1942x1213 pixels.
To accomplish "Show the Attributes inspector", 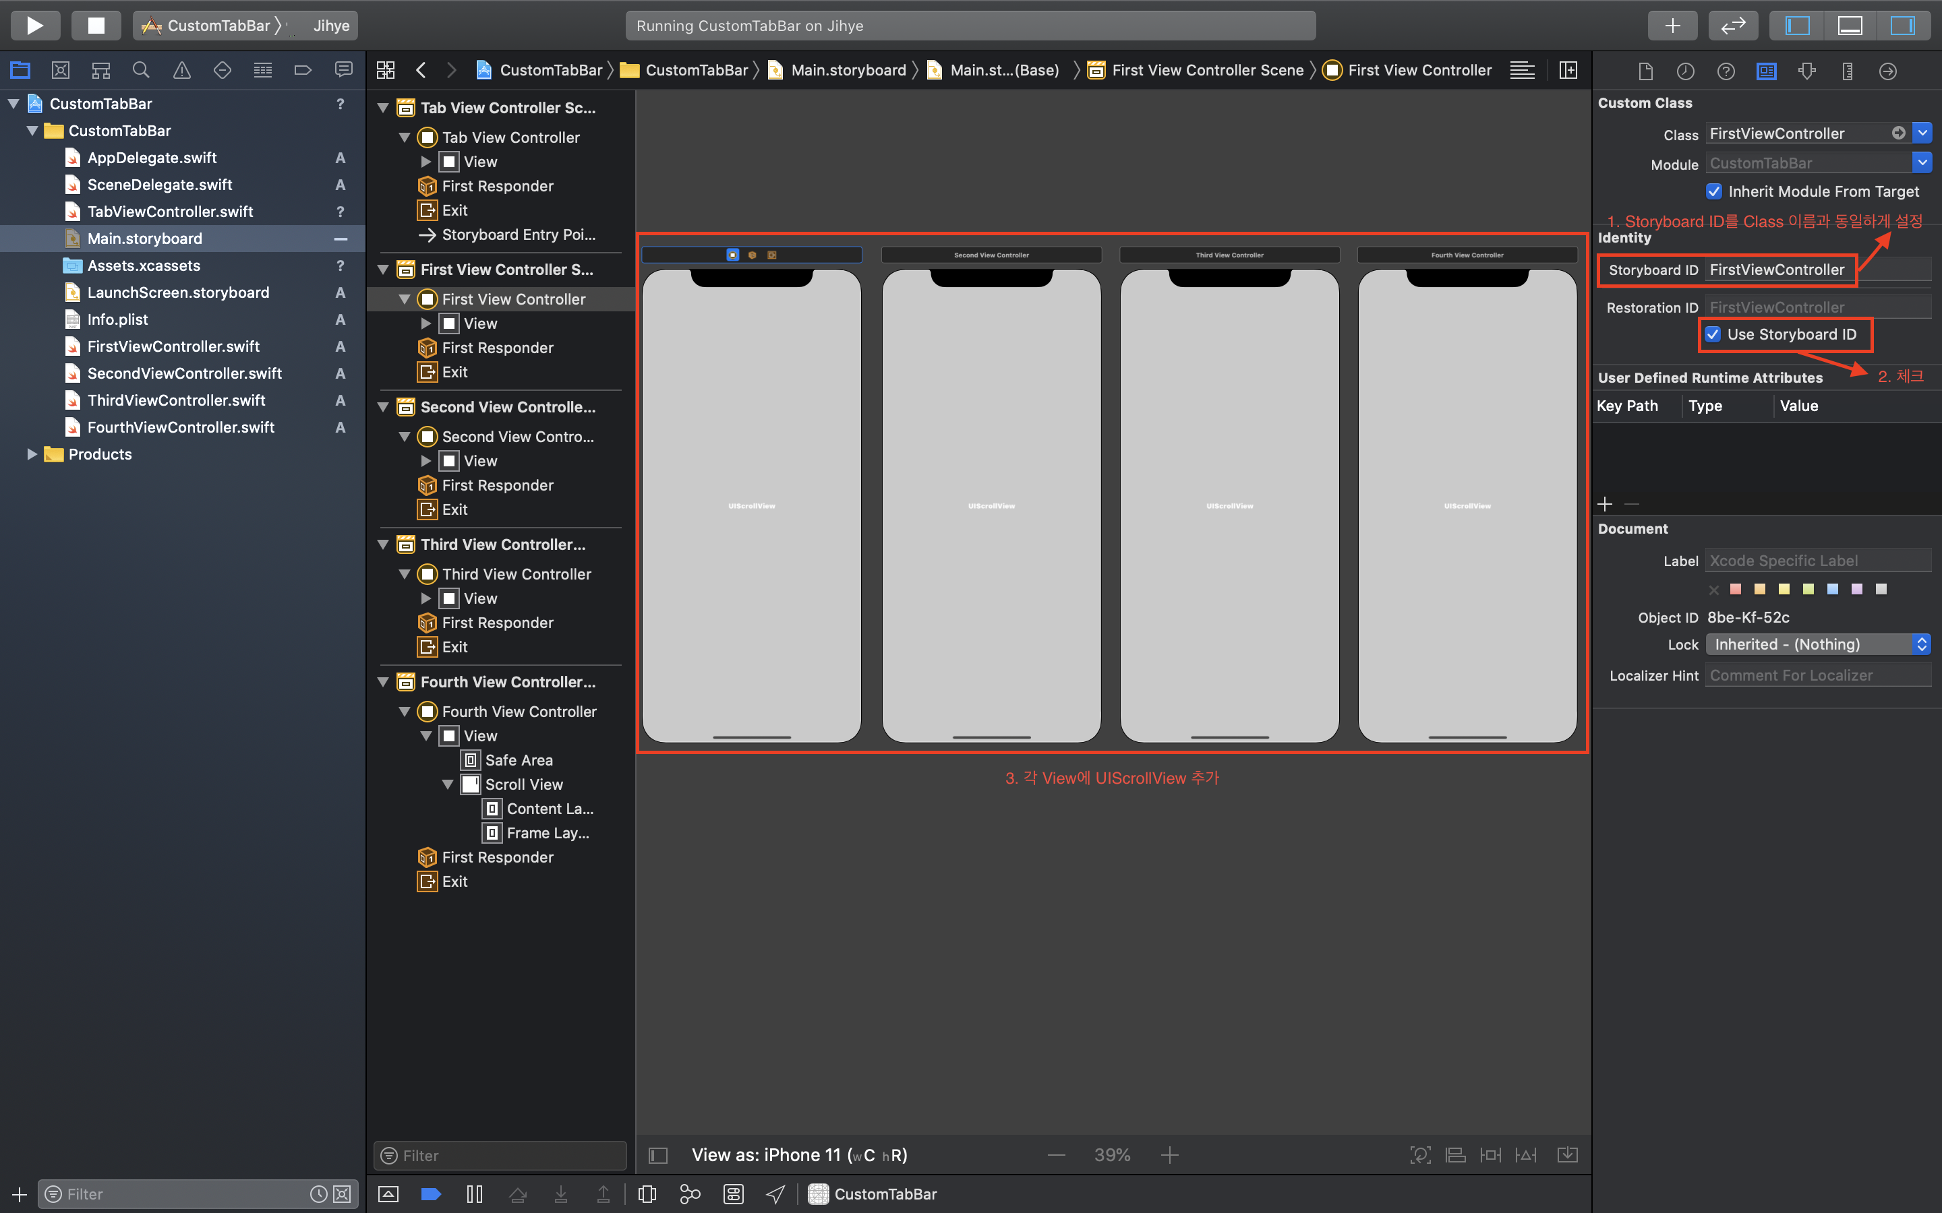I will click(1806, 71).
